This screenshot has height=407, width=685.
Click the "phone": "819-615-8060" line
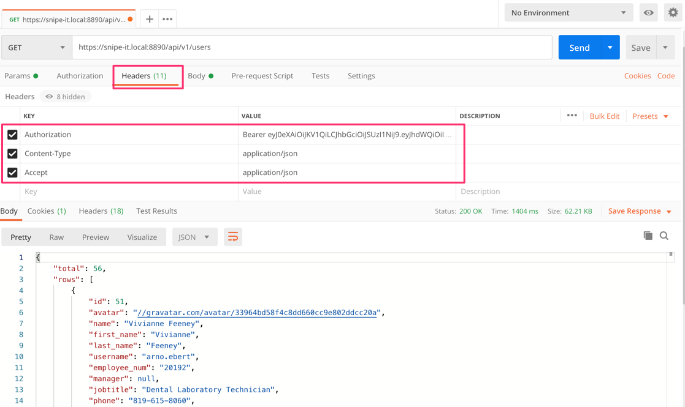pos(141,400)
